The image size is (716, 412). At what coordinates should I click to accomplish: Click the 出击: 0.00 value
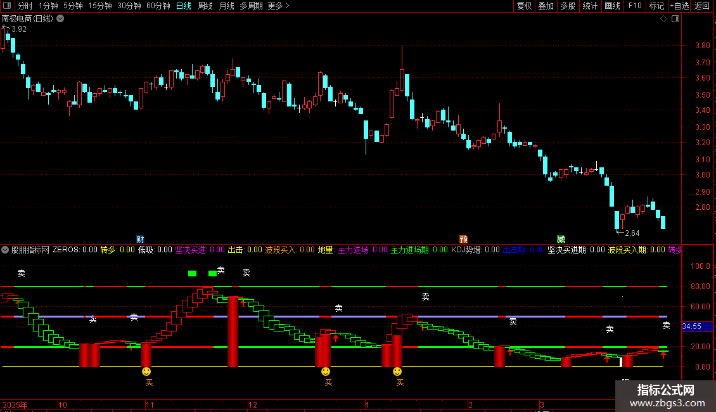(245, 250)
